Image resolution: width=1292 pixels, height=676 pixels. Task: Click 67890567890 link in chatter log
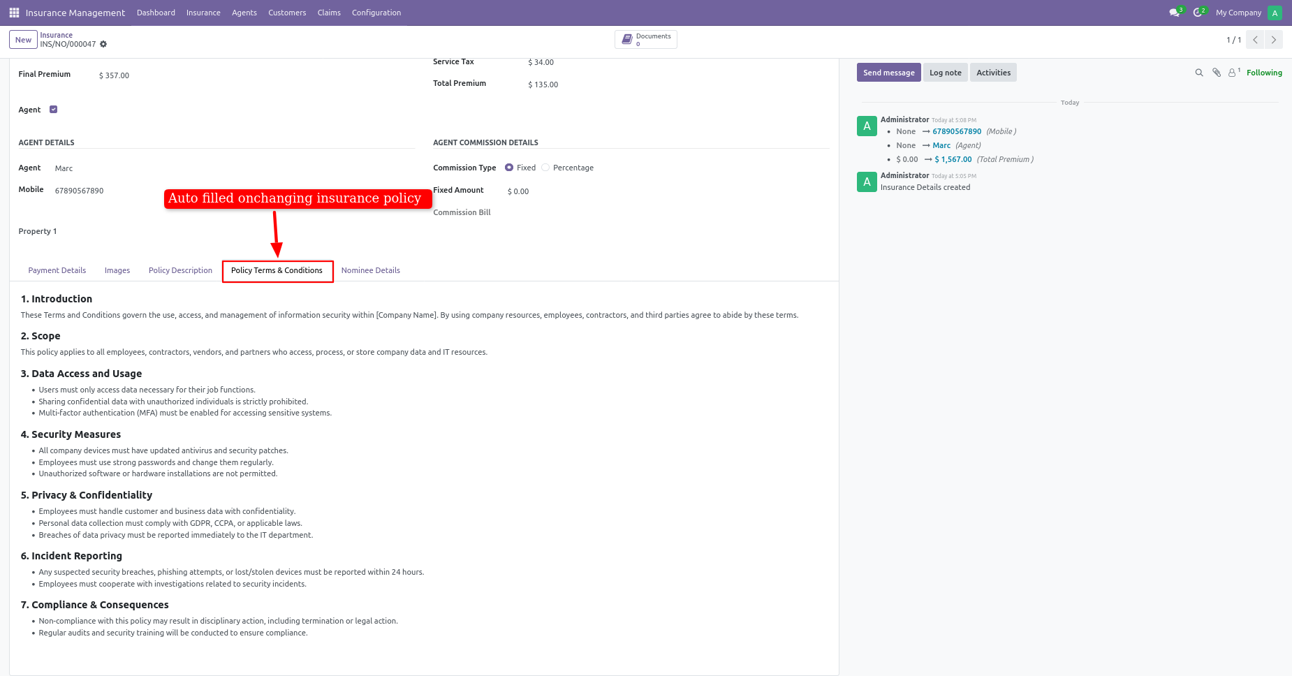click(957, 131)
